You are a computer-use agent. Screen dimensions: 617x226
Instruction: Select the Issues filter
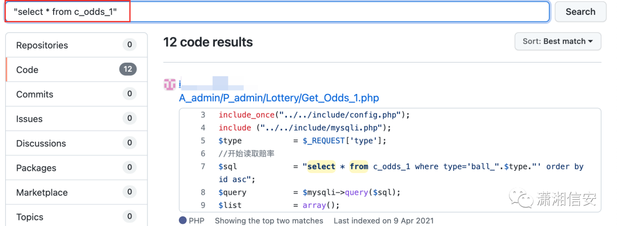(77, 119)
